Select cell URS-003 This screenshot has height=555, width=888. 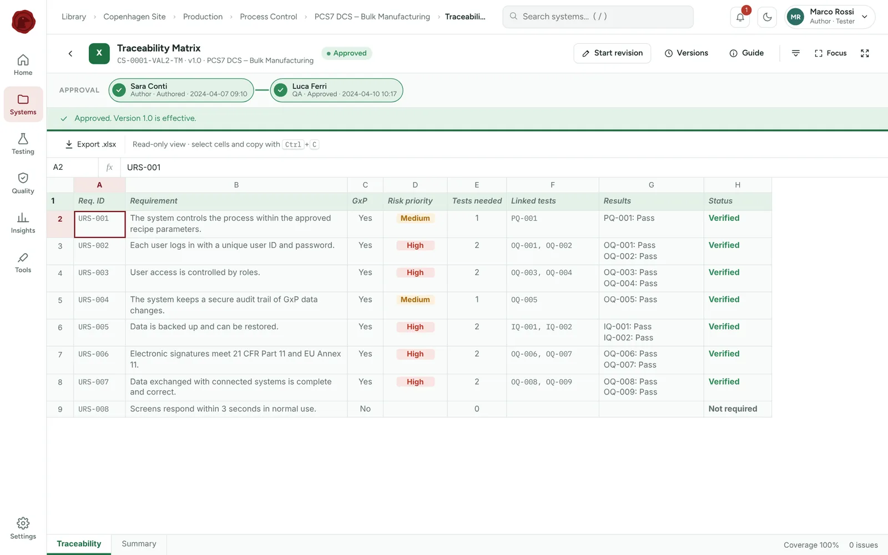tap(100, 279)
